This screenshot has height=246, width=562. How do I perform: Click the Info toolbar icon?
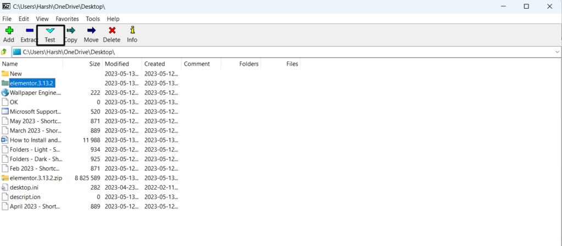[x=132, y=30]
